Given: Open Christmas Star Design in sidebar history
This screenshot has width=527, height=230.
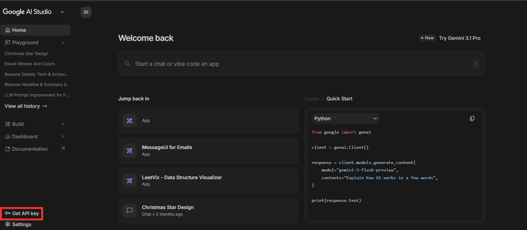Looking at the screenshot, I should [27, 53].
